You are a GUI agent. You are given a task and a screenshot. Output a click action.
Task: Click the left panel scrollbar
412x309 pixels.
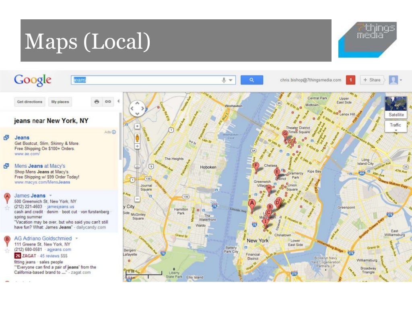(x=120, y=136)
